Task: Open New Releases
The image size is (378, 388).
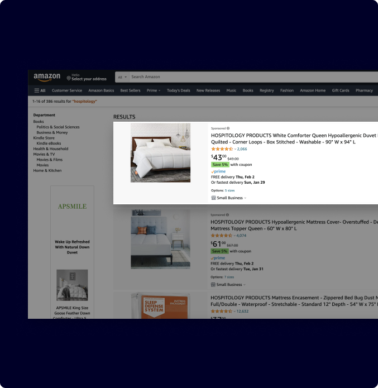Action: point(208,90)
